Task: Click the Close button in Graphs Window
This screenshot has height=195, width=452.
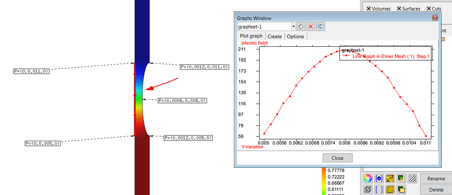Action: (337, 158)
